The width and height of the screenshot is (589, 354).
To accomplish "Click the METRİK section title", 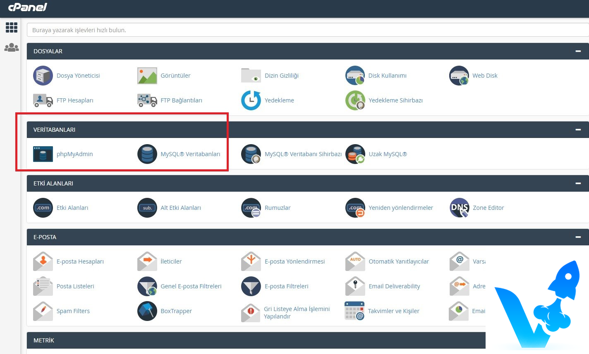I will [44, 340].
